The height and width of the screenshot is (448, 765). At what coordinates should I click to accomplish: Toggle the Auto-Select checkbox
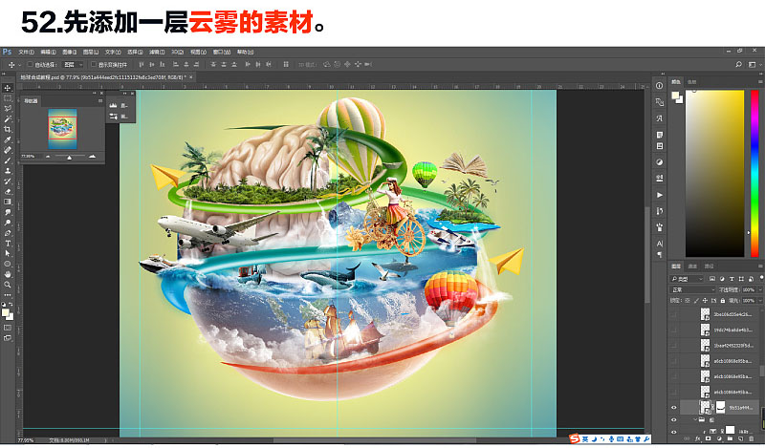point(31,64)
